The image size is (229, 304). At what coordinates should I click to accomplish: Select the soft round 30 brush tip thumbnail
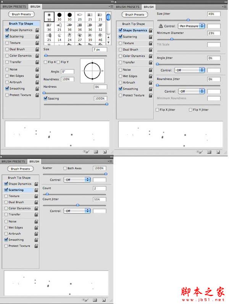pos(49,17)
